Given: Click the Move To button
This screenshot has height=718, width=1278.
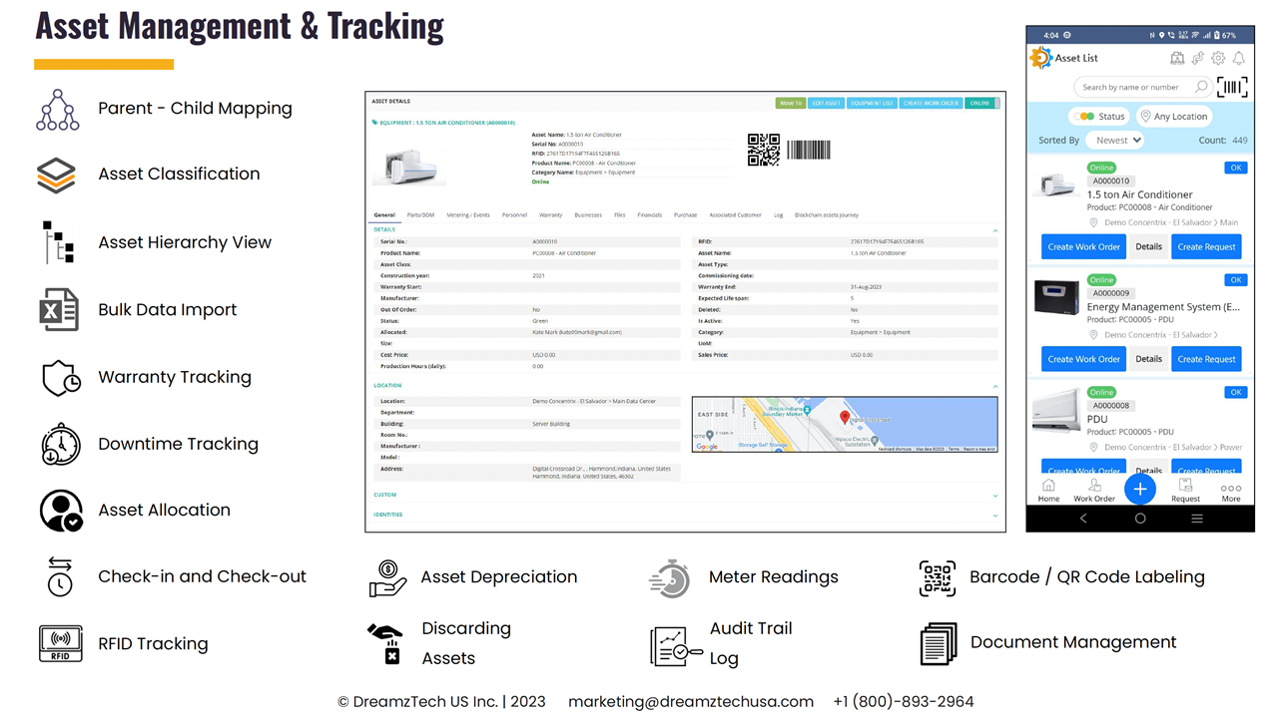Looking at the screenshot, I should click(x=791, y=103).
